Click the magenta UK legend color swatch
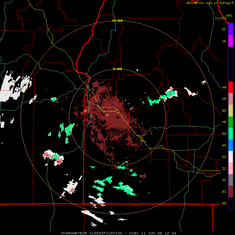Viewport: 235px width, 235px height. (231, 41)
